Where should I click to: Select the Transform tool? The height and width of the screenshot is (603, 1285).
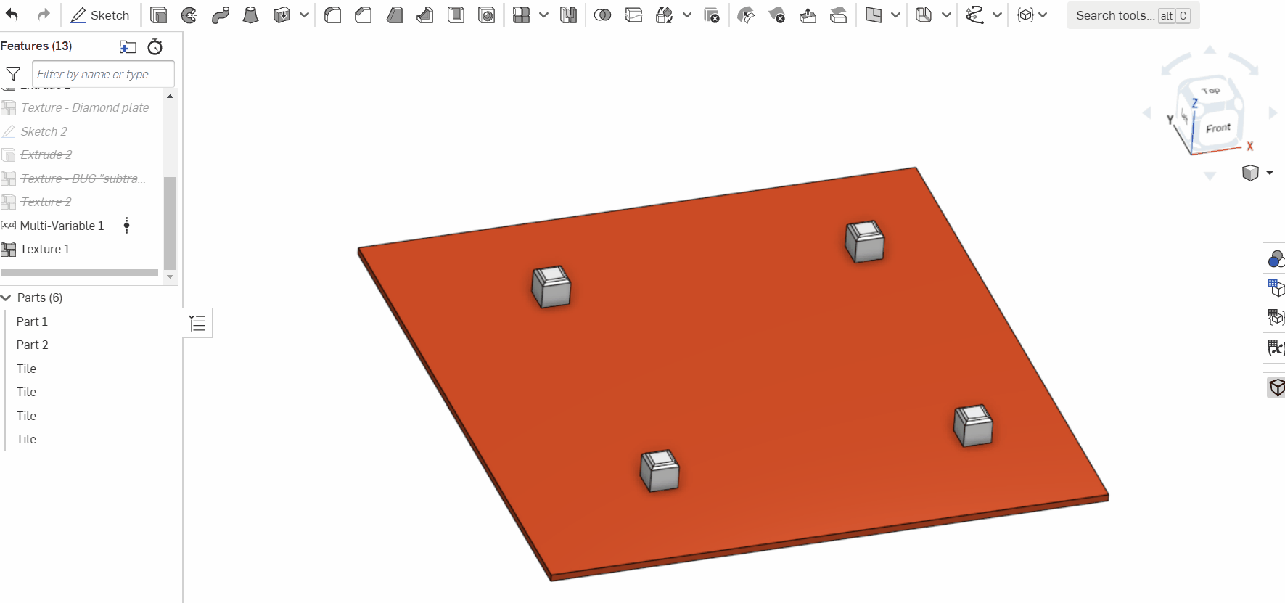(664, 15)
